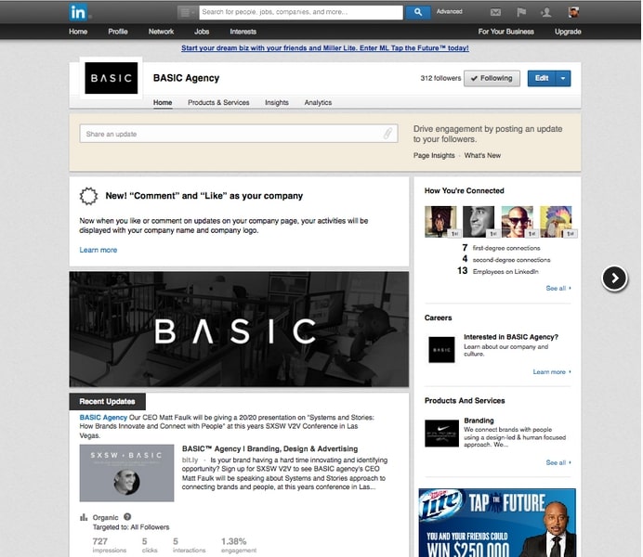The width and height of the screenshot is (643, 557).
Task: Open the account profile picture menu
Action: click(x=573, y=12)
